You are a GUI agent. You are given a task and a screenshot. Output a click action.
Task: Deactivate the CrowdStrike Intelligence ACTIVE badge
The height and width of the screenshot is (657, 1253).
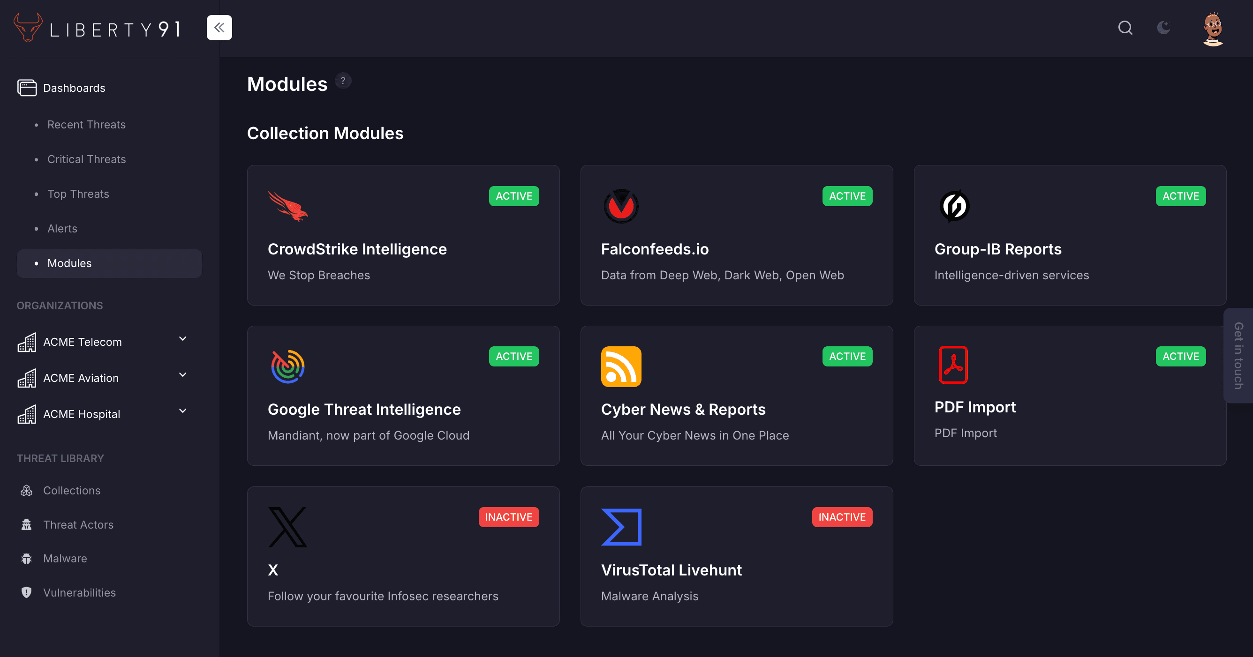click(513, 196)
